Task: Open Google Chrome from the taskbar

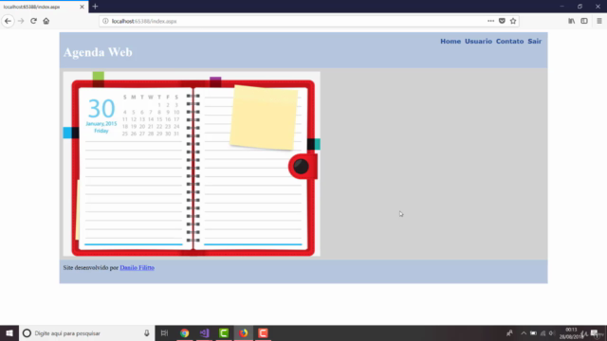Action: coord(185,332)
